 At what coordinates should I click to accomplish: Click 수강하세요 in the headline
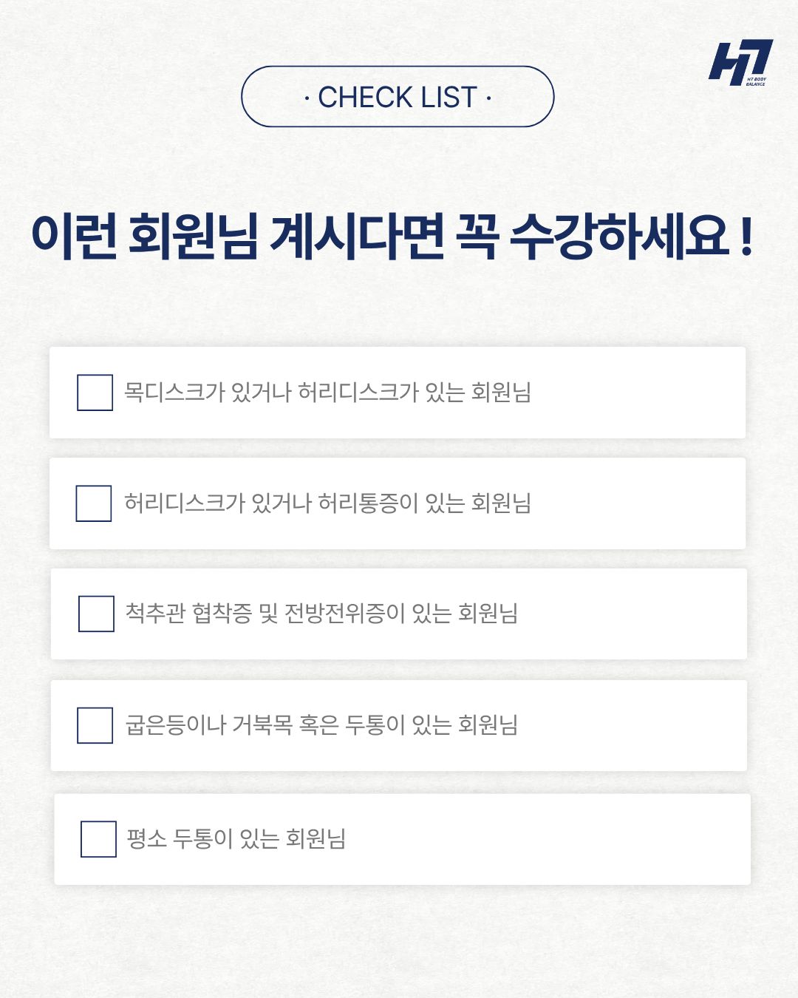click(x=620, y=237)
